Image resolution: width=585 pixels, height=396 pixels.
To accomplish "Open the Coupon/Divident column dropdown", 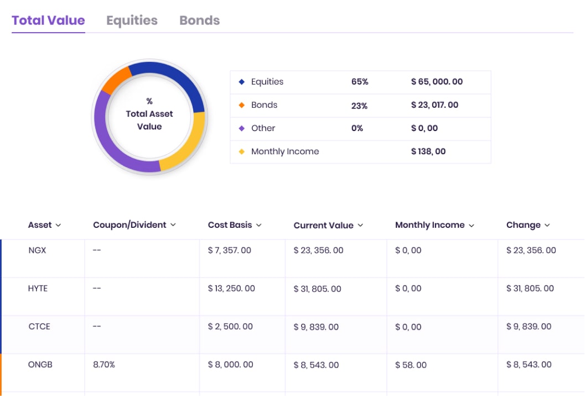I will (173, 225).
